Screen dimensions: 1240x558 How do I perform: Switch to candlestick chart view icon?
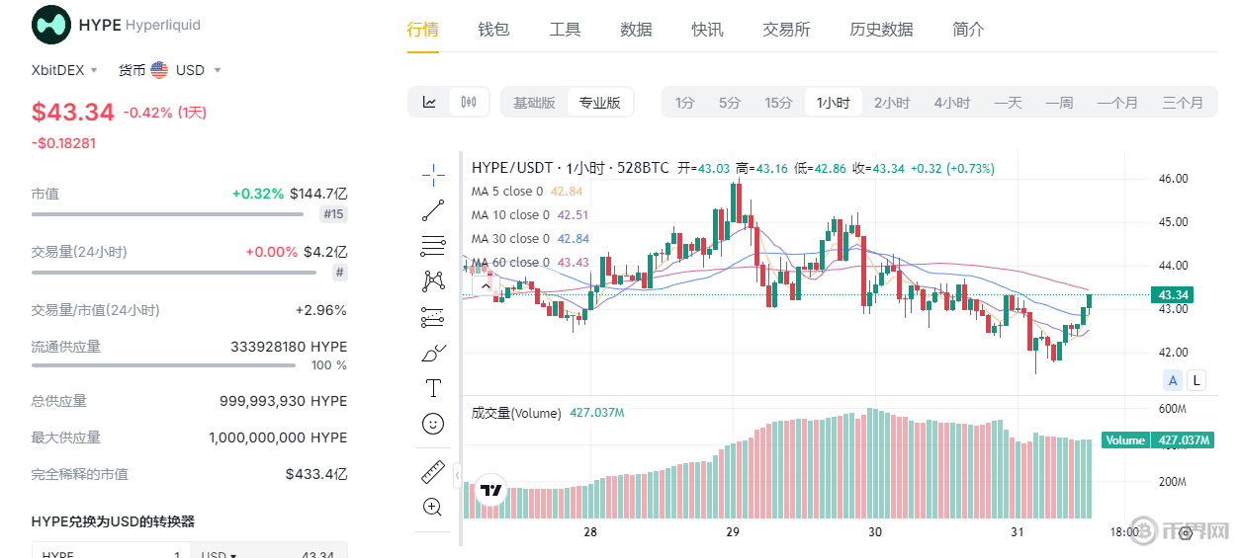pyautogui.click(x=469, y=102)
